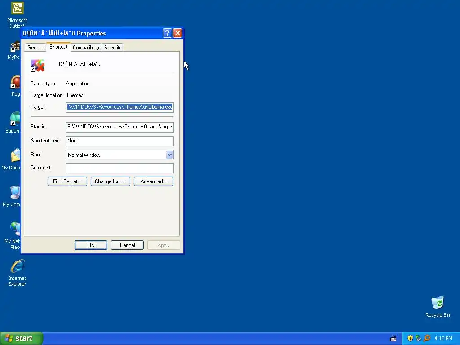Confirm with the OK button

coord(91,245)
